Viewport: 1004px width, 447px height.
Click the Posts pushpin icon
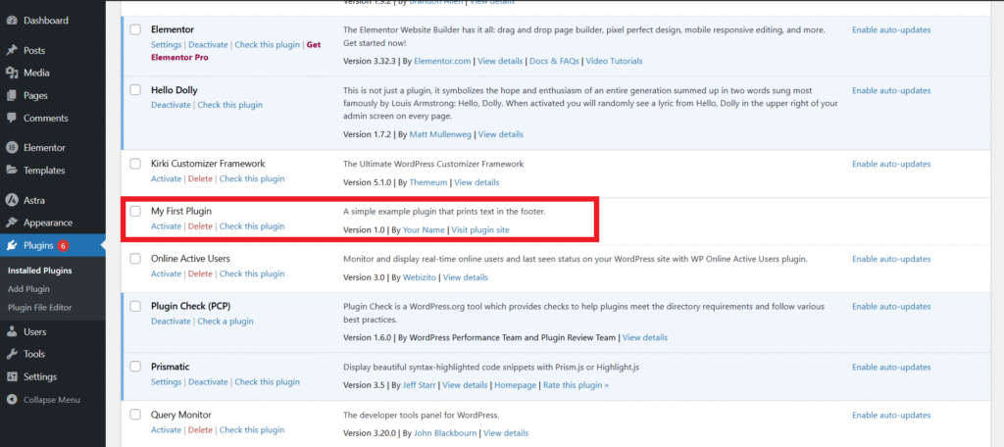point(12,50)
